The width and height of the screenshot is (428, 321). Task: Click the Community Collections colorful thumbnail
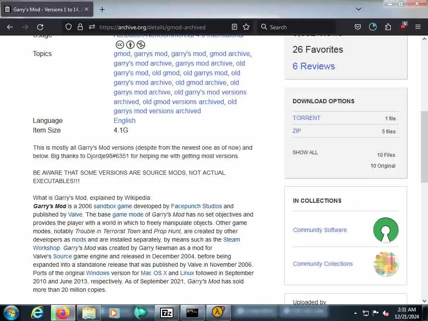386,264
